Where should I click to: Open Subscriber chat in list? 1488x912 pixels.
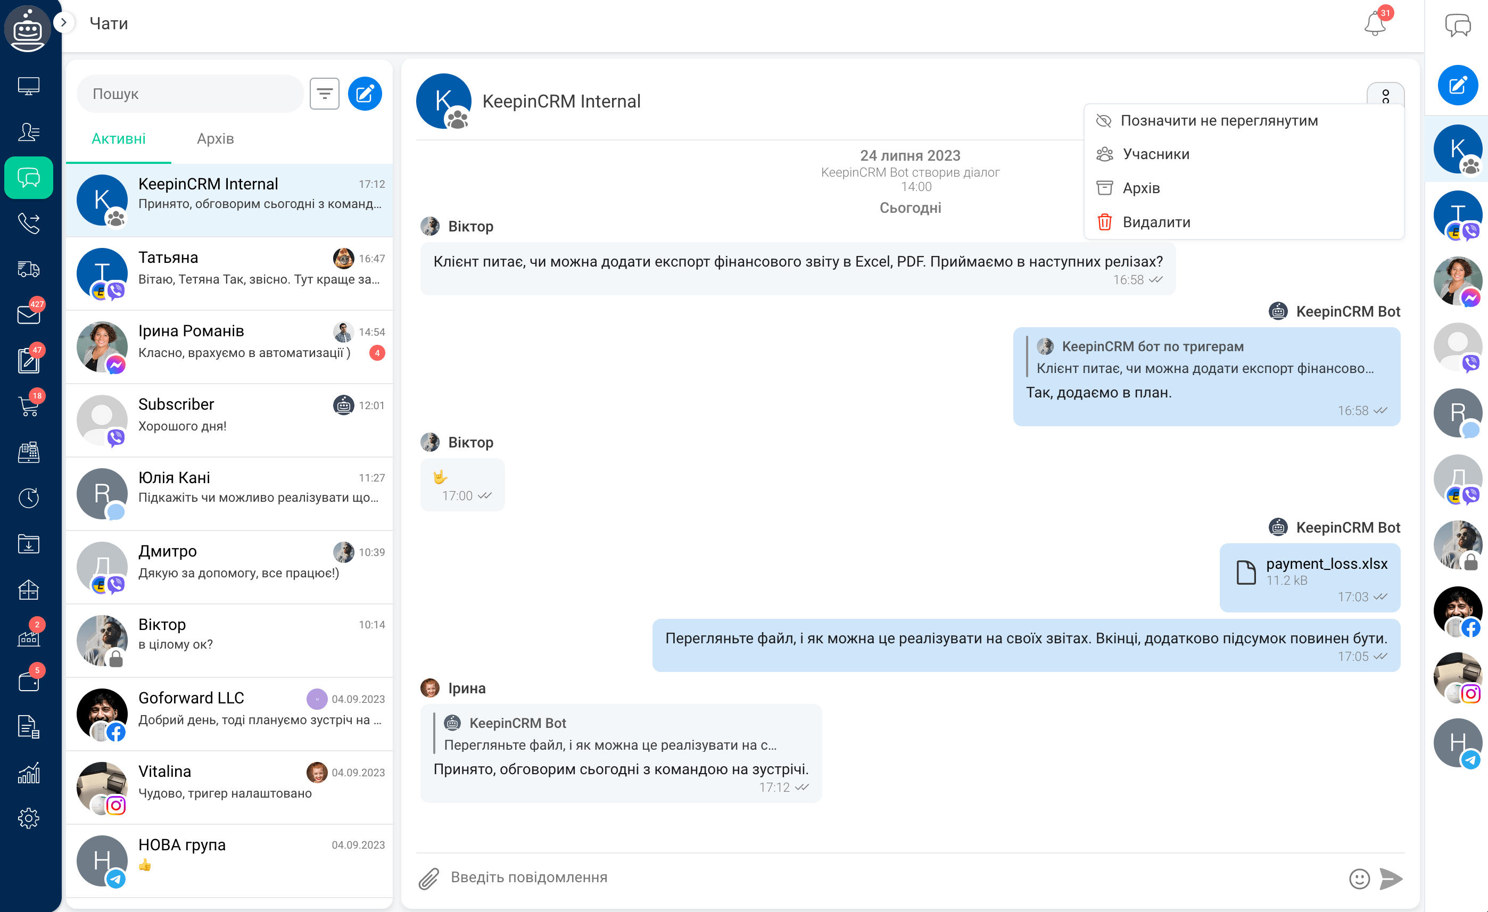tap(229, 420)
